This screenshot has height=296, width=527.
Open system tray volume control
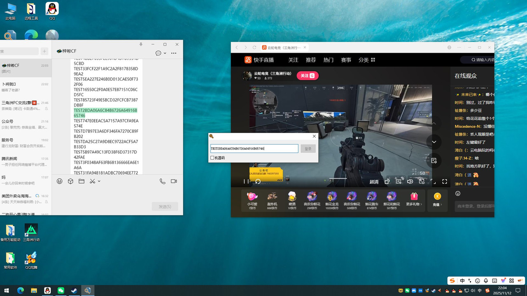[x=473, y=291]
